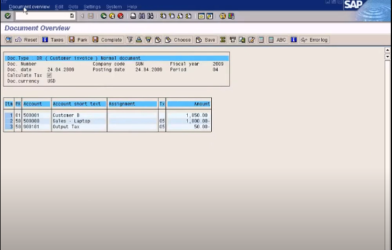Click the Doc. currency USD value

(x=51, y=81)
